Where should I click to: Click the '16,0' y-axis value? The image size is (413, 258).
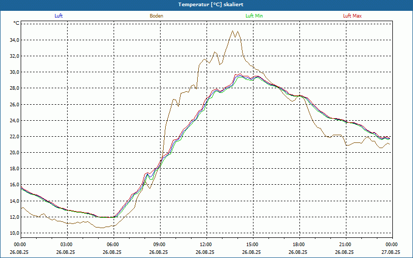pos(14,185)
